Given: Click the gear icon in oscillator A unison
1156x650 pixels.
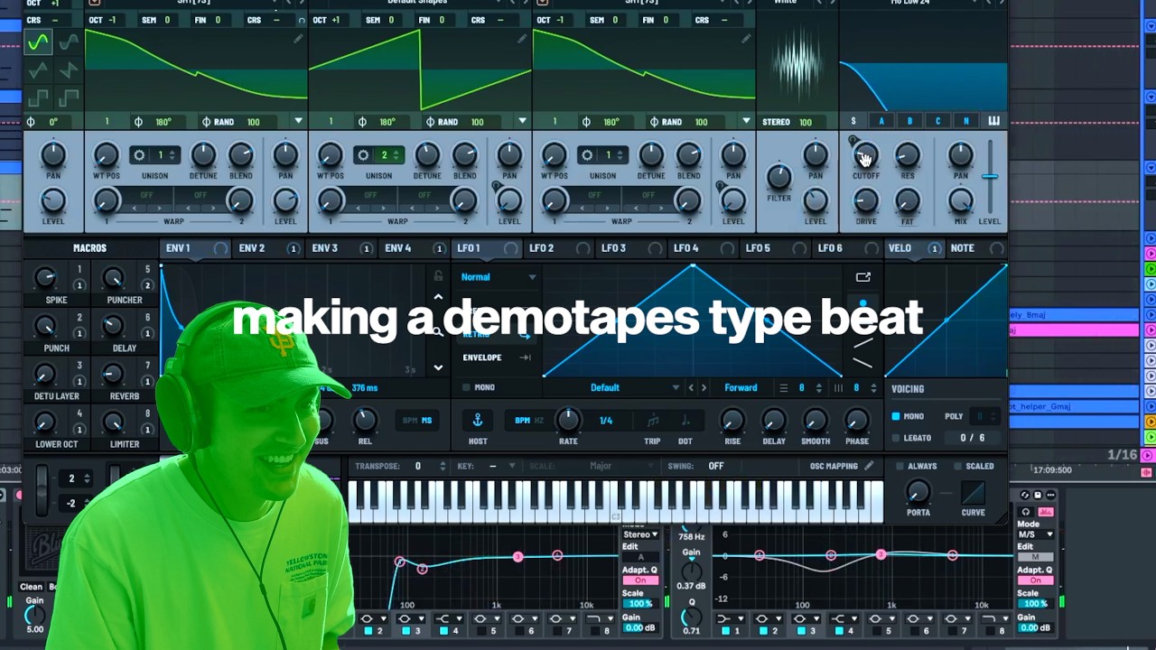Looking at the screenshot, I should [x=140, y=155].
